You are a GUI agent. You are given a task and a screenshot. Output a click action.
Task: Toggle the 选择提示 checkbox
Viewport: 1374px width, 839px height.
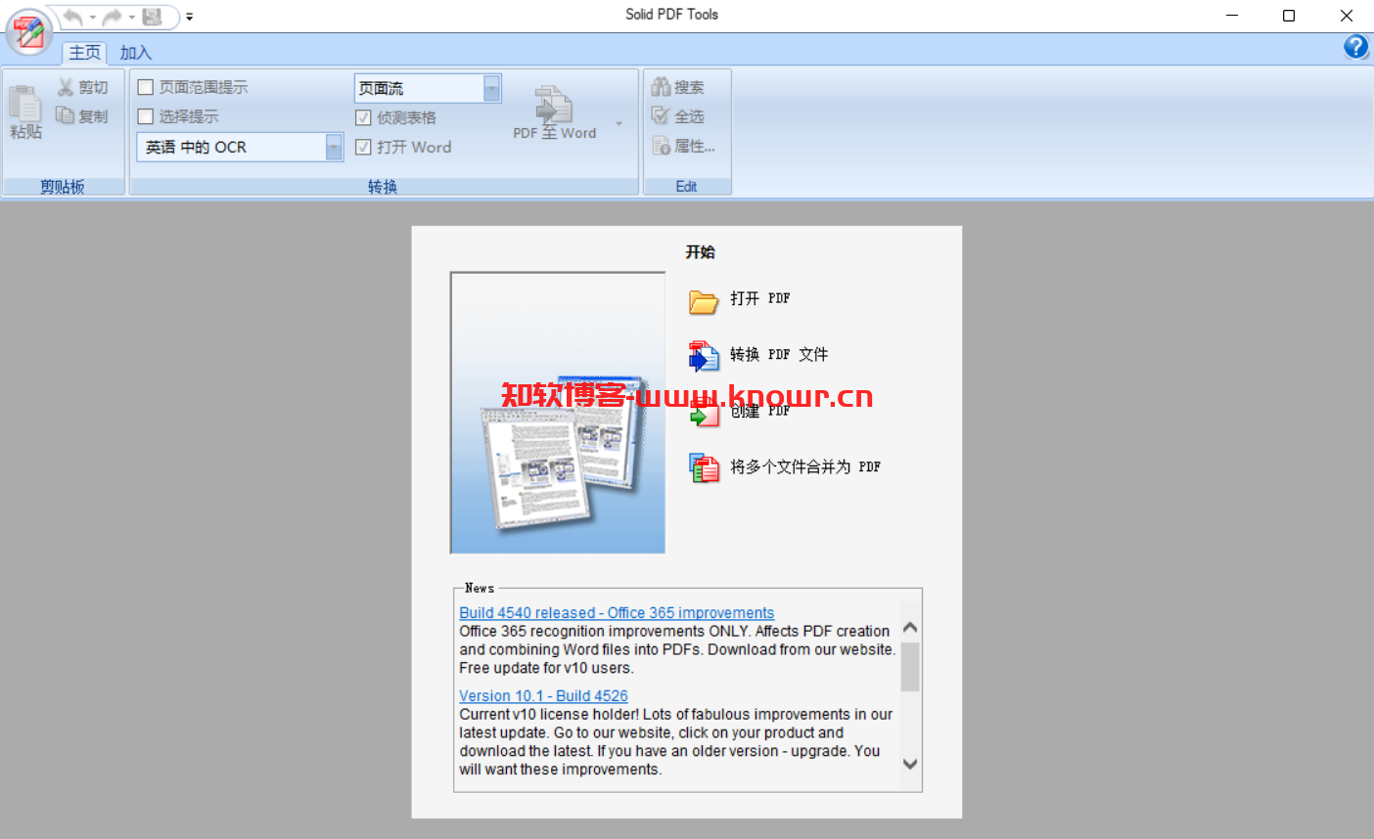tap(146, 116)
